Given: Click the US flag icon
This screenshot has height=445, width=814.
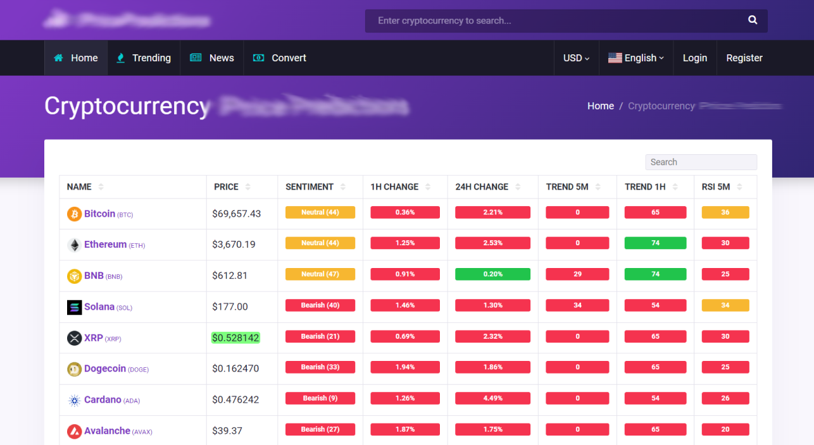Looking at the screenshot, I should point(615,58).
